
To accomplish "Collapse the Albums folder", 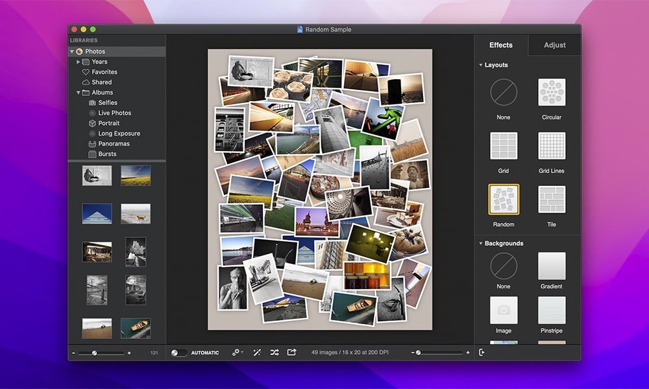I will (79, 93).
